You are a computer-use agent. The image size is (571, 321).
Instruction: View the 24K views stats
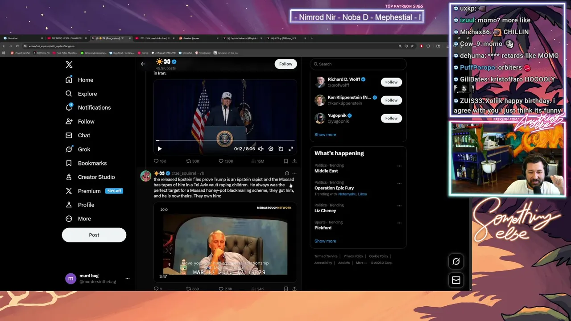258,289
